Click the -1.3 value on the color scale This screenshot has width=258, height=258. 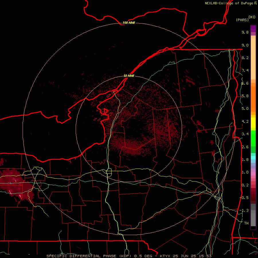coord(244,210)
